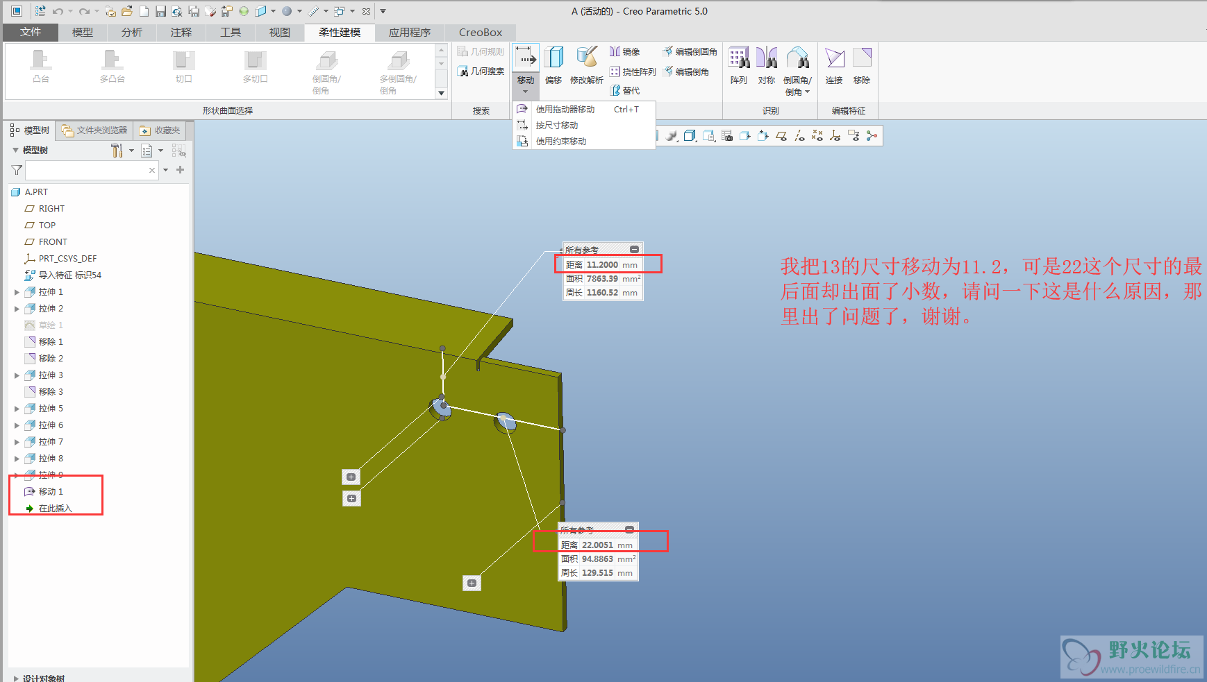Open the shape surface gallery expand arrow
1207x682 pixels.
[441, 93]
